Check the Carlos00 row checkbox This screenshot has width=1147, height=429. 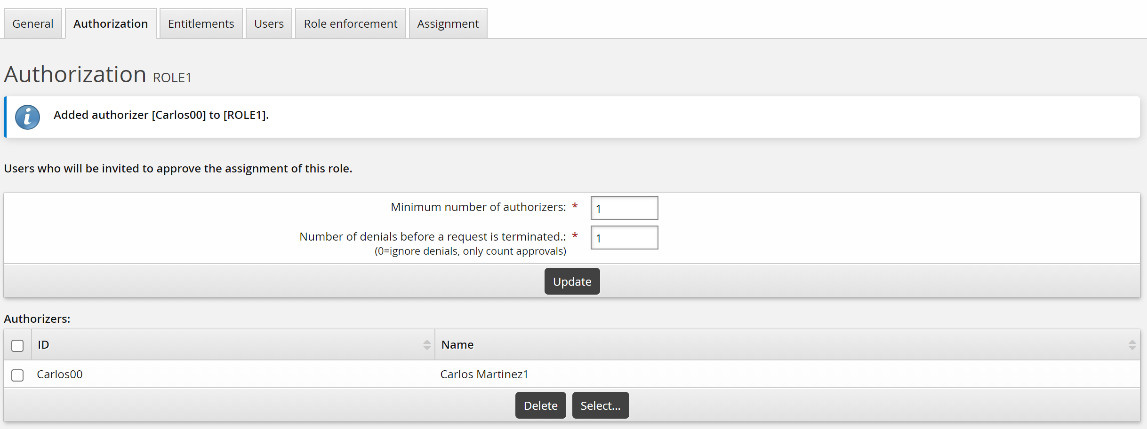coord(17,375)
